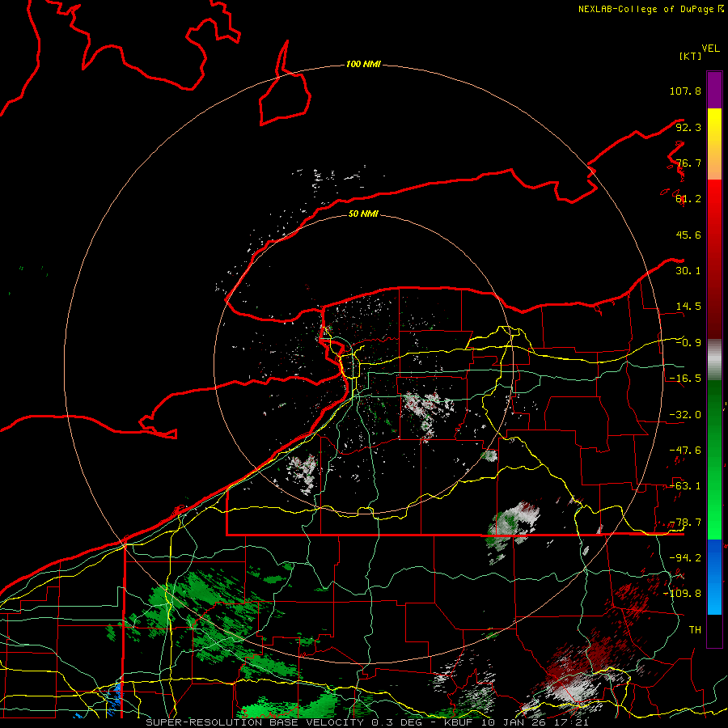This screenshot has height=728, width=728.
Task: Click the 76.7 velocity scale value
Action: coord(688,163)
